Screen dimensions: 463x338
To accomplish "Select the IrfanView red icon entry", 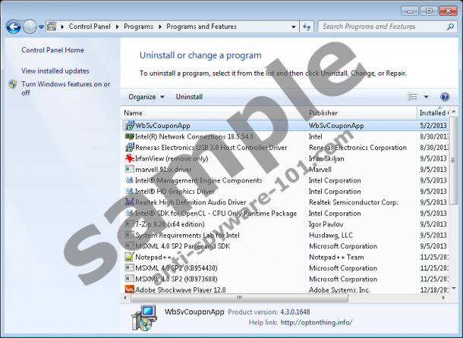I will (129, 158).
